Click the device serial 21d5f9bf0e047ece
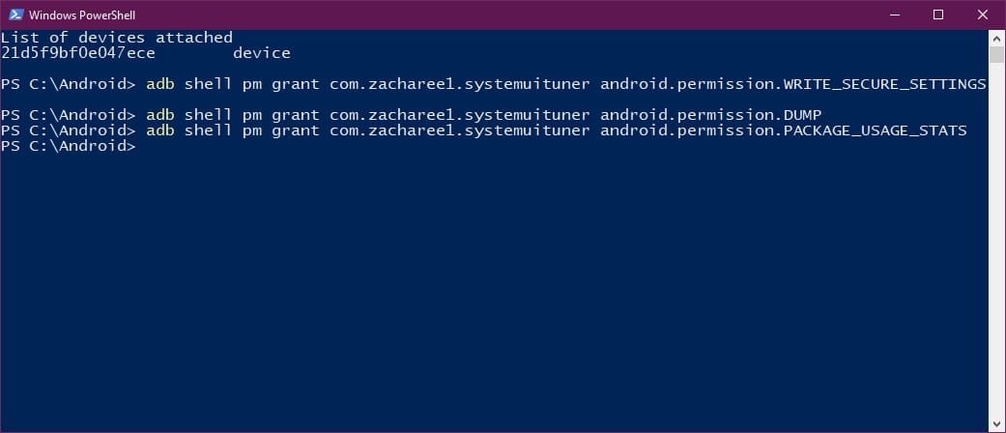The image size is (1006, 433). (78, 53)
